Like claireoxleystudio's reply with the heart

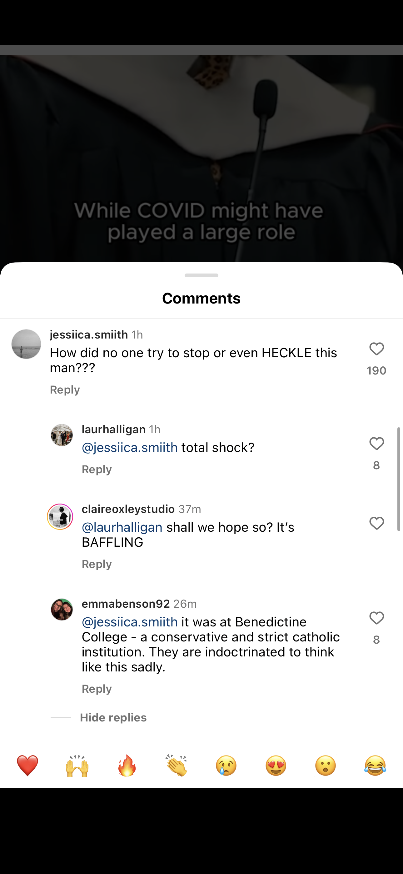click(376, 524)
